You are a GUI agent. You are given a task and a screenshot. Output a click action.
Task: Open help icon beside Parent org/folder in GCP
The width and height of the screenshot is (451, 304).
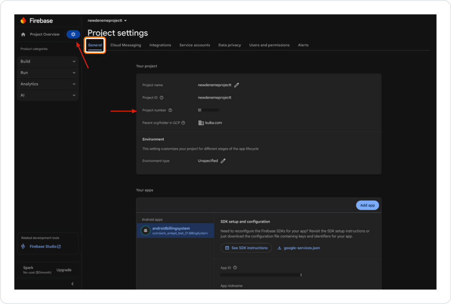point(183,123)
